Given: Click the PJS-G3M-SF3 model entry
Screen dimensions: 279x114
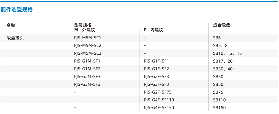Looking at the screenshot, I should click(87, 84).
